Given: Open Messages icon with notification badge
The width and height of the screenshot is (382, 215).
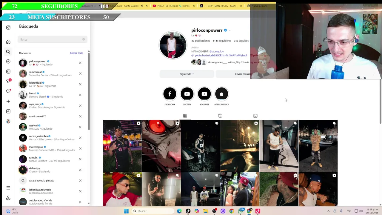Looking at the screenshot, I should click(x=9, y=81).
